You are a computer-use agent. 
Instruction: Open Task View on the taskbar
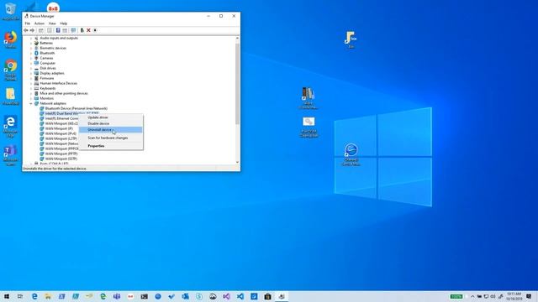pos(20,296)
